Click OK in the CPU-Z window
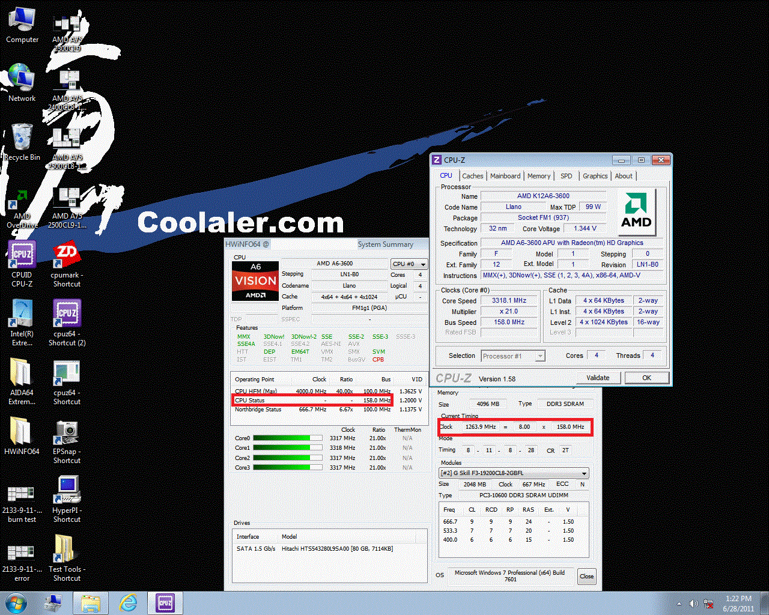The image size is (769, 615). tap(647, 378)
